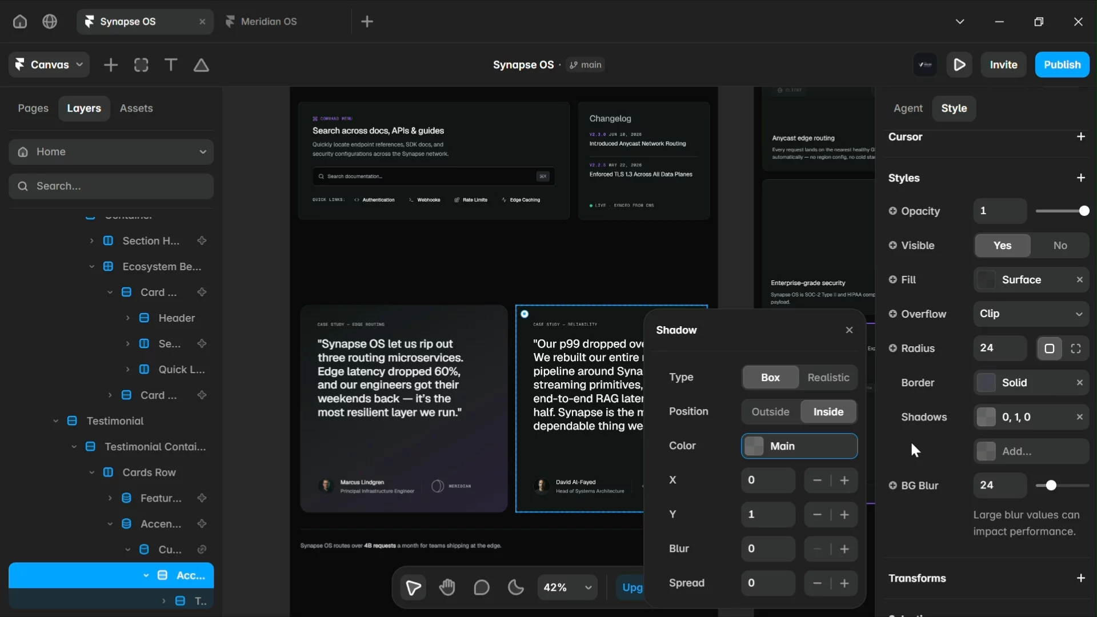This screenshot has height=617, width=1097.
Task: Decrease the shadow X value
Action: (818, 480)
